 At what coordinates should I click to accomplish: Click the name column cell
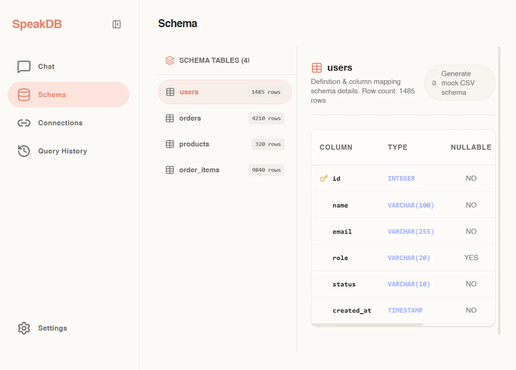point(340,205)
